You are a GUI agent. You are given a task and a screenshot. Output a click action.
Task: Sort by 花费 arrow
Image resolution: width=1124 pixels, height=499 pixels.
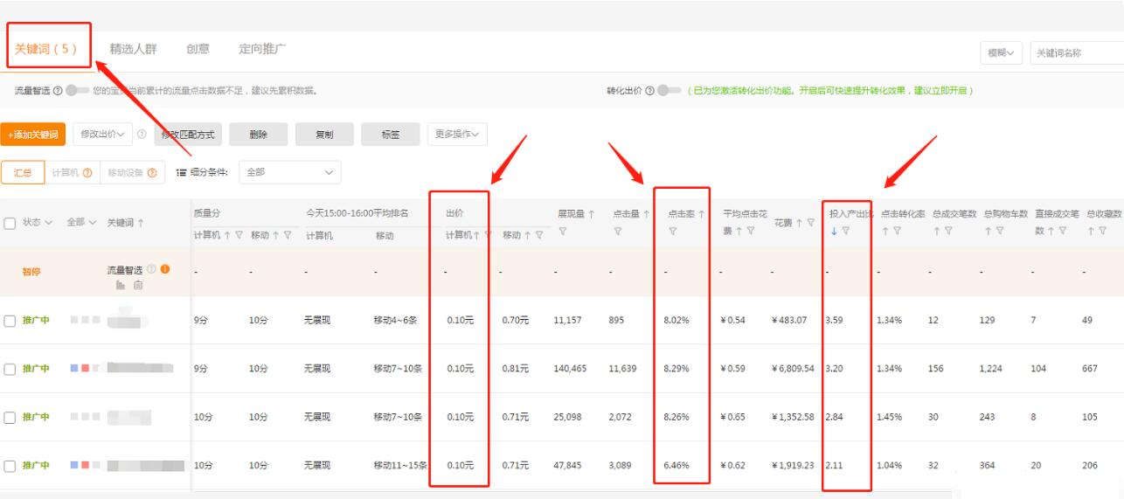[801, 223]
